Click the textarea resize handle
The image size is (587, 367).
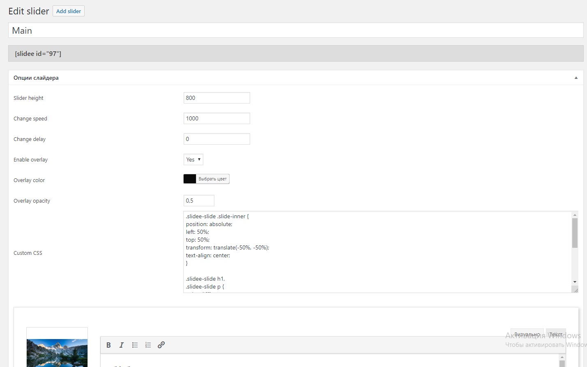575,289
